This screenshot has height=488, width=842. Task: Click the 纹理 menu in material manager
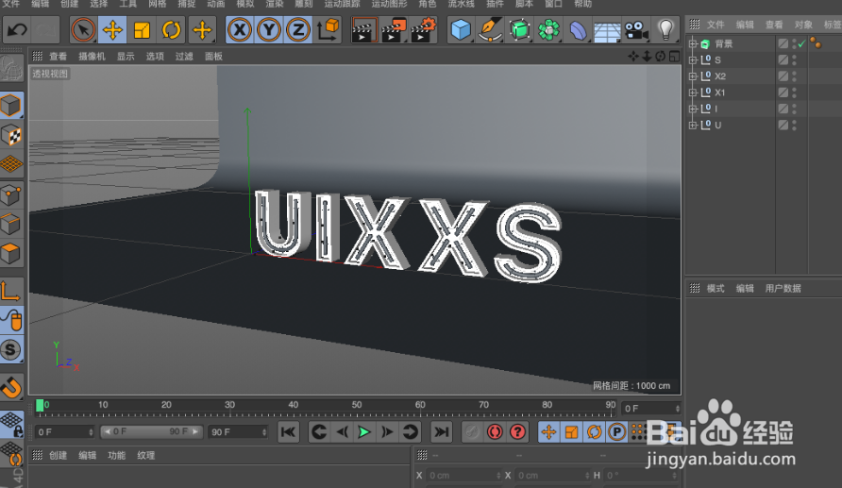(145, 455)
